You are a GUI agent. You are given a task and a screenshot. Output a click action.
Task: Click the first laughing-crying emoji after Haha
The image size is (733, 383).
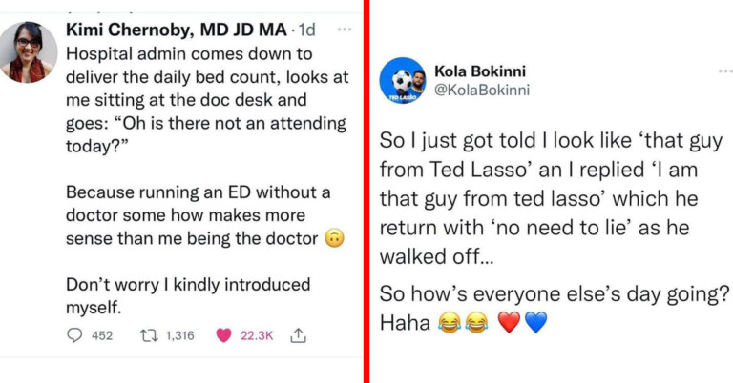coord(448,322)
